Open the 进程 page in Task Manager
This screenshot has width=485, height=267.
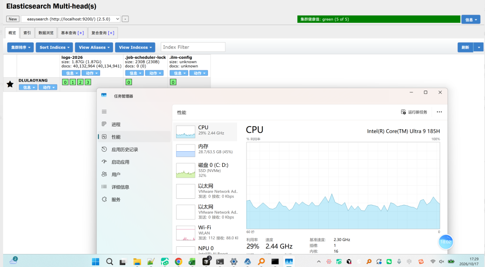(x=134, y=124)
